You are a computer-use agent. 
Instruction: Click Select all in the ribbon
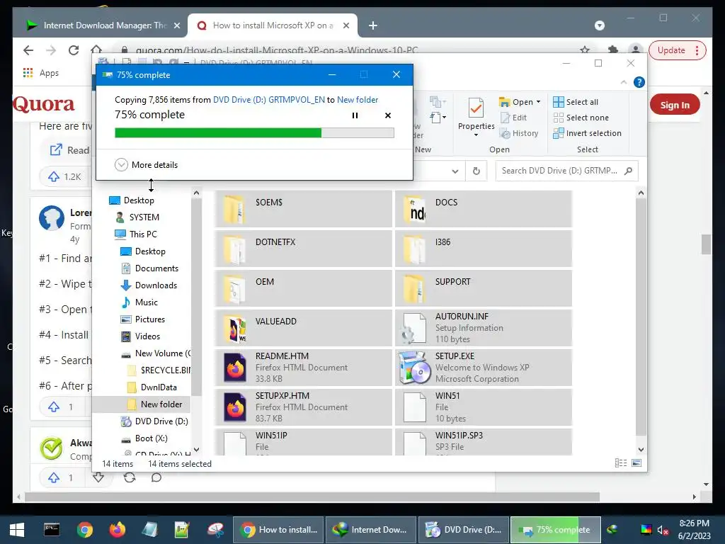pyautogui.click(x=576, y=102)
